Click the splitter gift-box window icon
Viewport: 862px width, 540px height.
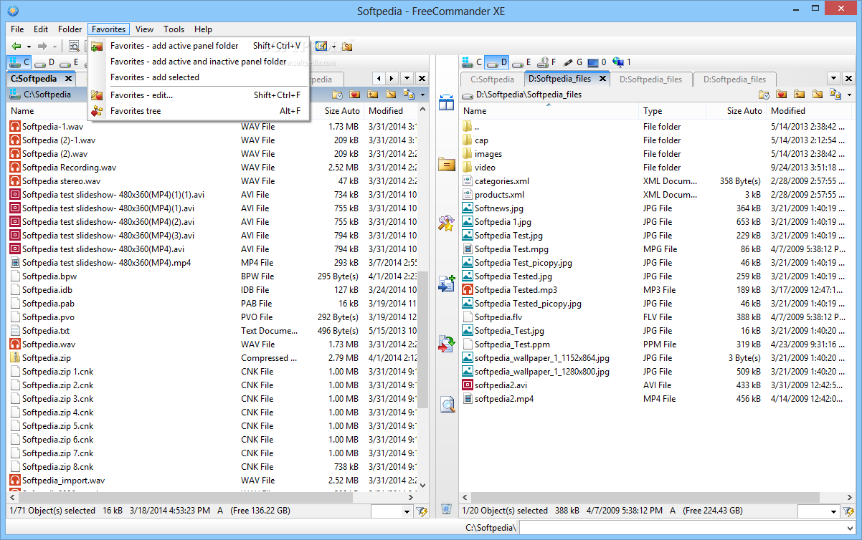[447, 102]
